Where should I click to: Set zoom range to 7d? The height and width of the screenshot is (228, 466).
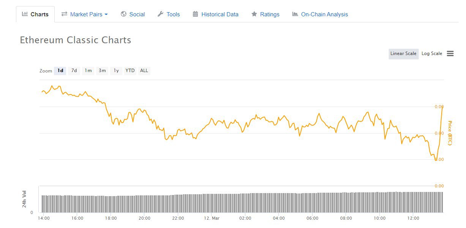click(74, 71)
